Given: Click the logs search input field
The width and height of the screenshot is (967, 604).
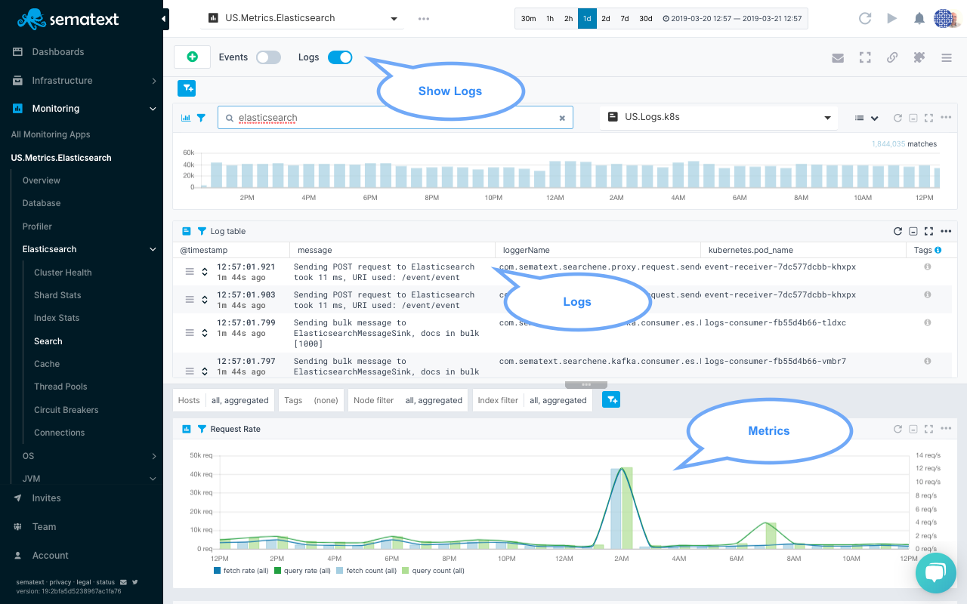Looking at the screenshot, I should pyautogui.click(x=395, y=118).
